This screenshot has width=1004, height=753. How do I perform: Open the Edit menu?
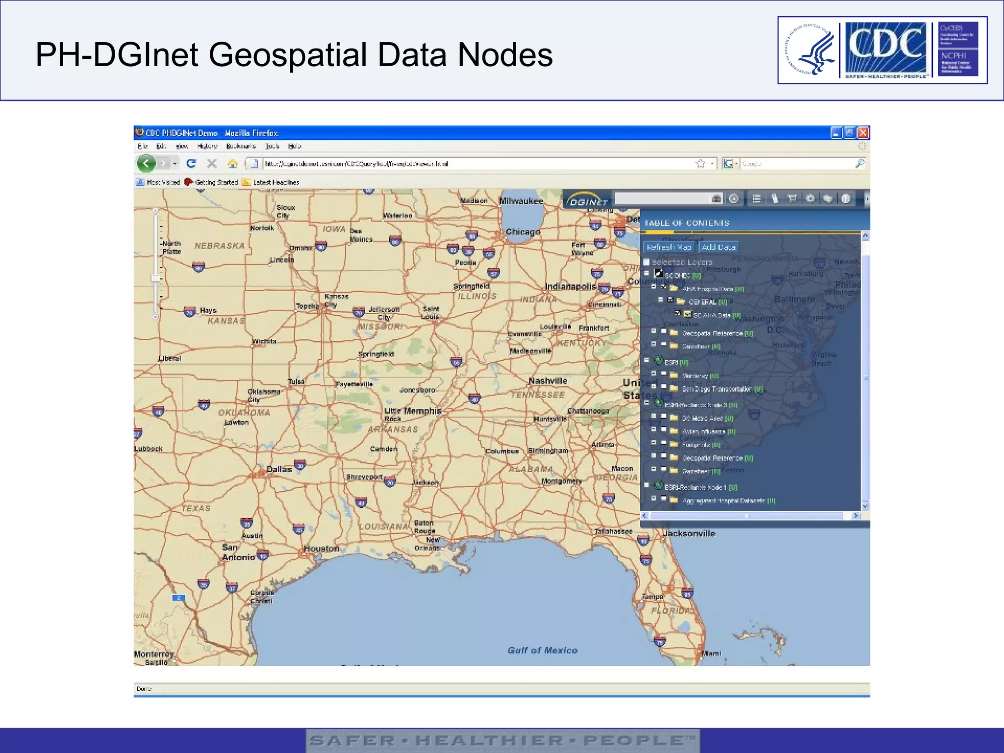(x=161, y=146)
